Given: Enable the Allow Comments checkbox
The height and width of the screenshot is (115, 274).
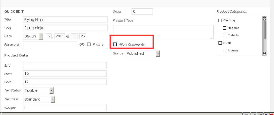Looking at the screenshot, I should click(115, 44).
